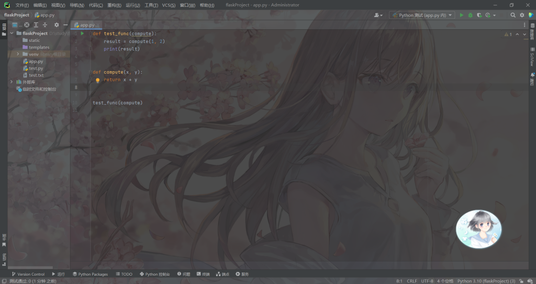Image resolution: width=536 pixels, height=284 pixels.
Task: Open test.py in the project tree
Action: [x=36, y=68]
